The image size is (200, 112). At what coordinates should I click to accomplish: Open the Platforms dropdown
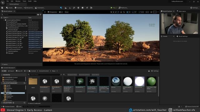click(123, 8)
